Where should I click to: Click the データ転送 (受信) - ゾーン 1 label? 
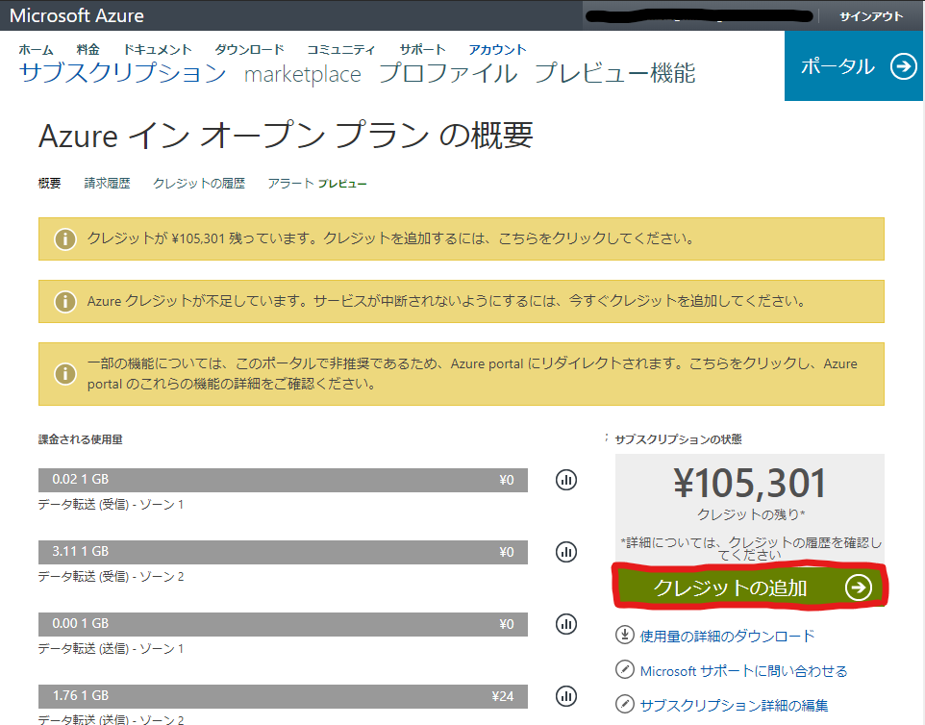111,505
